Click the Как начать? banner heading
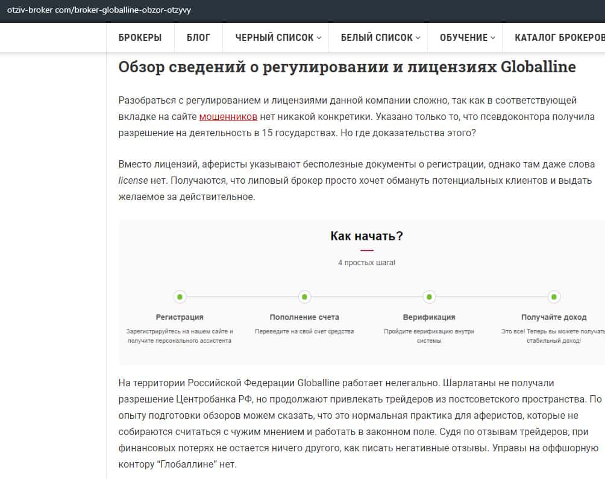 (x=366, y=236)
